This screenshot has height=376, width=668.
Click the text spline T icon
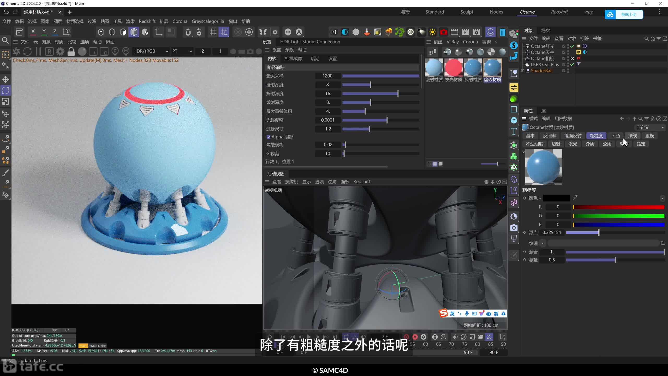click(514, 131)
